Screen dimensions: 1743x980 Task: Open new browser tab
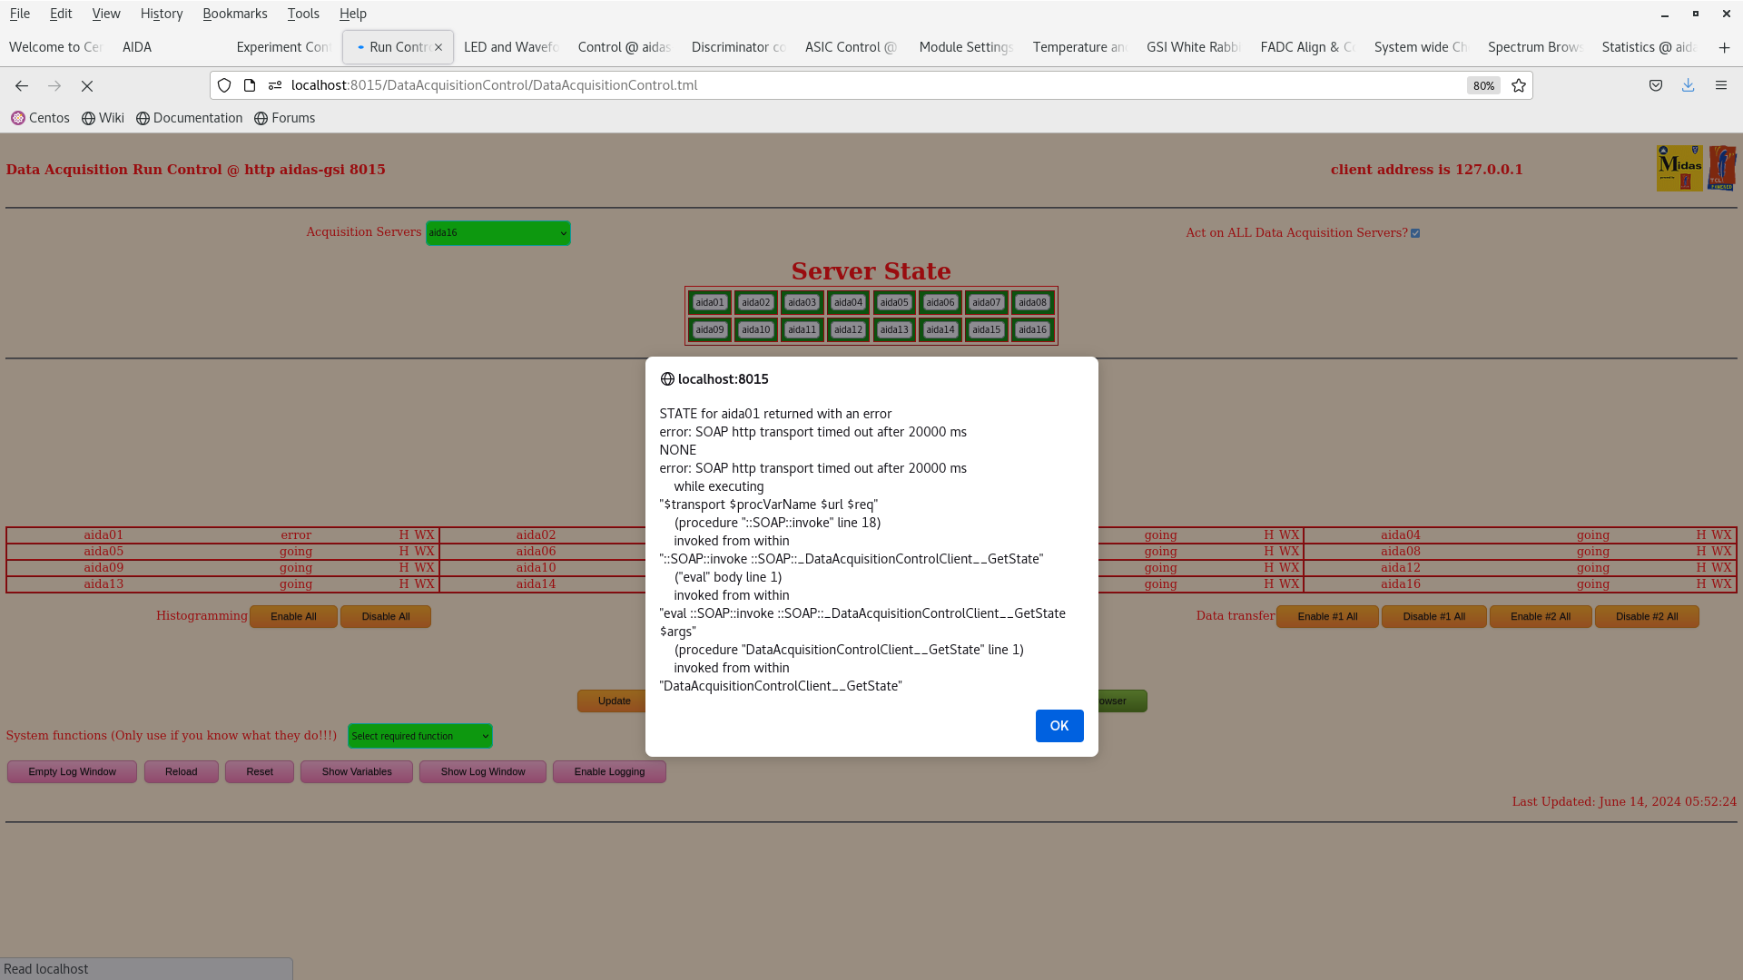pyautogui.click(x=1724, y=47)
